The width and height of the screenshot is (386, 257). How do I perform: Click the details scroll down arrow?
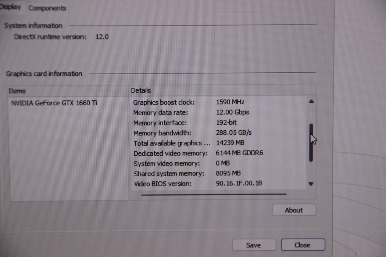[x=311, y=184]
